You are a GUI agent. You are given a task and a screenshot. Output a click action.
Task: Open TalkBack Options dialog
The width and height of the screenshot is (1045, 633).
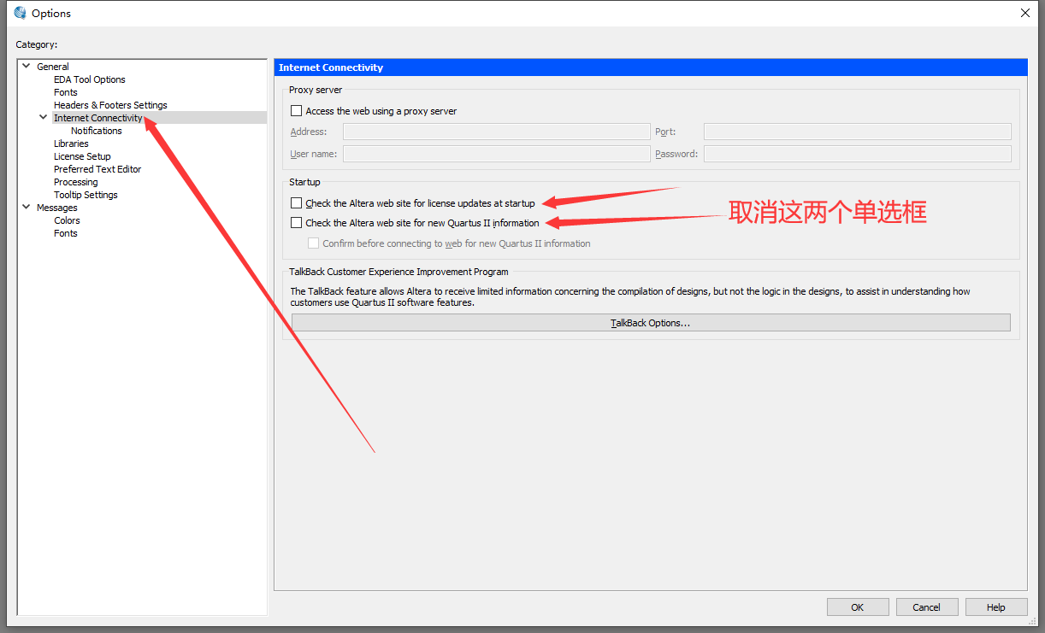tap(651, 323)
